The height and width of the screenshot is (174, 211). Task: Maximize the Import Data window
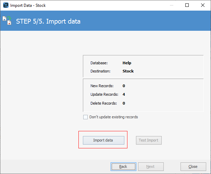point(187,5)
